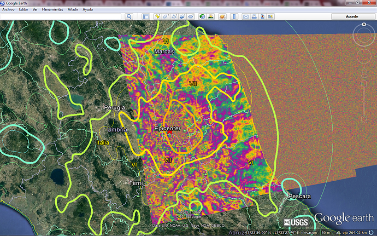377x236 pixels.
Task: Open the Añadir menu
Action: tap(73, 9)
